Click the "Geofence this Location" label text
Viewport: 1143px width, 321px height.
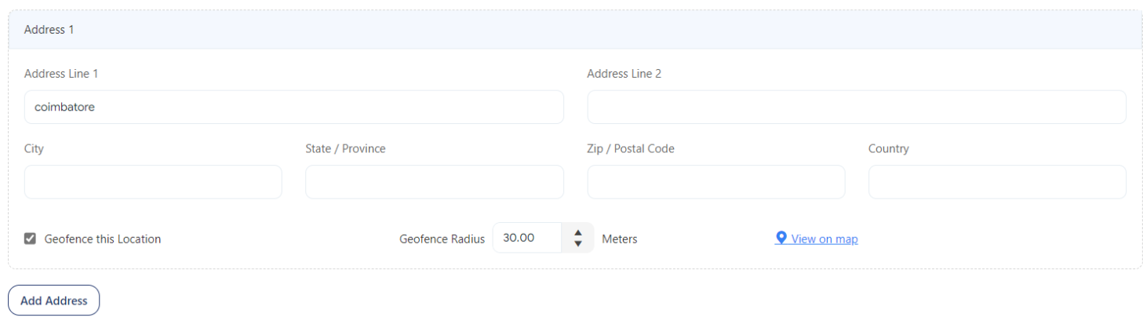coord(103,239)
